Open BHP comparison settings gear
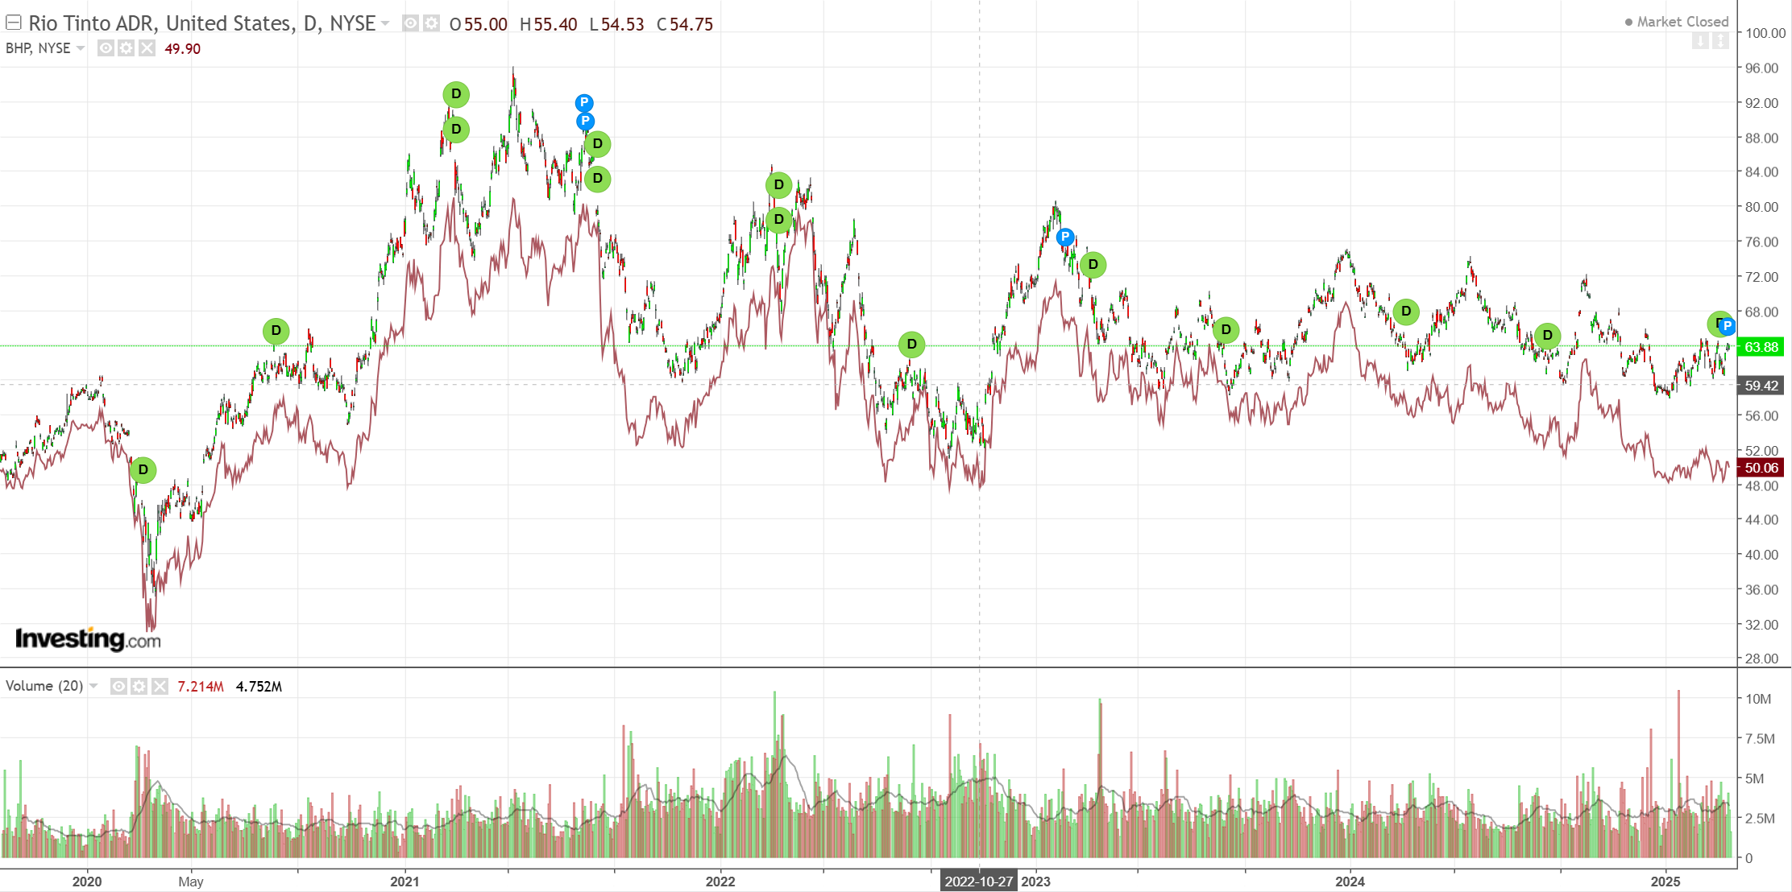Viewport: 1792px width, 892px height. (x=126, y=48)
